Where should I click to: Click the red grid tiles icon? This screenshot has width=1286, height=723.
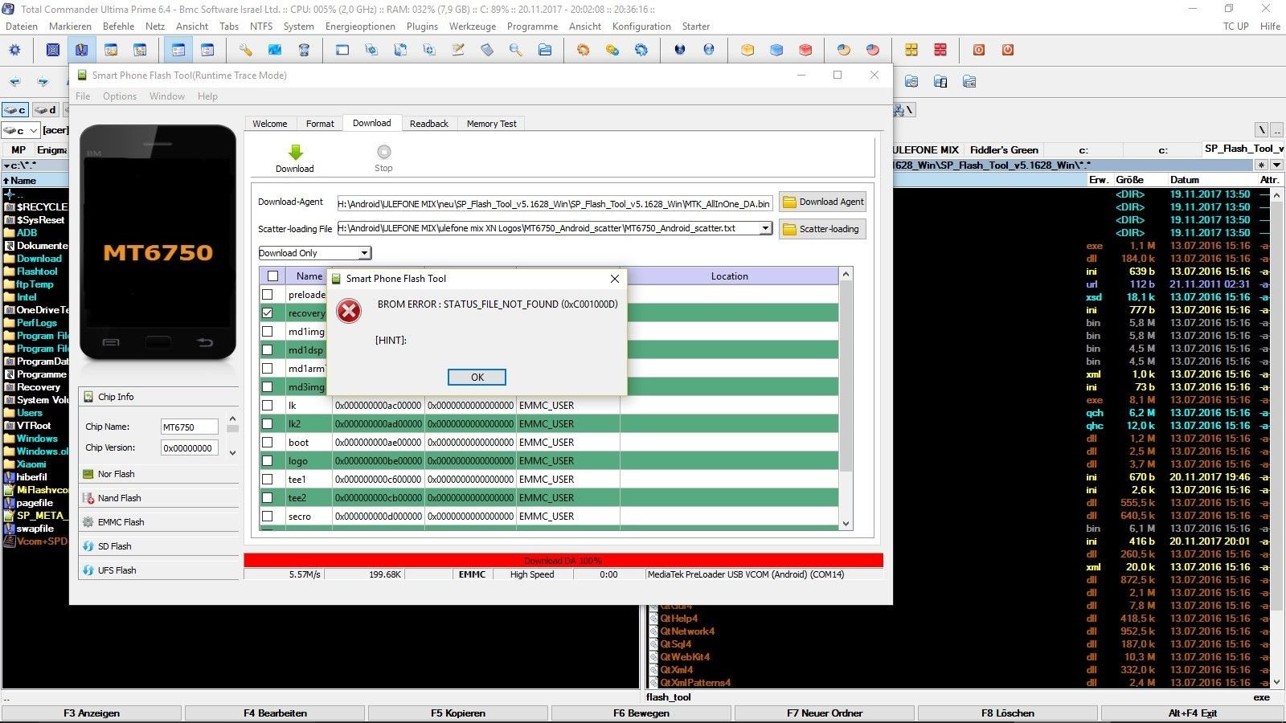940,50
